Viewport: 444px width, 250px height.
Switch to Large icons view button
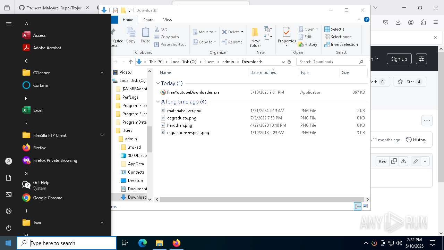(365, 207)
